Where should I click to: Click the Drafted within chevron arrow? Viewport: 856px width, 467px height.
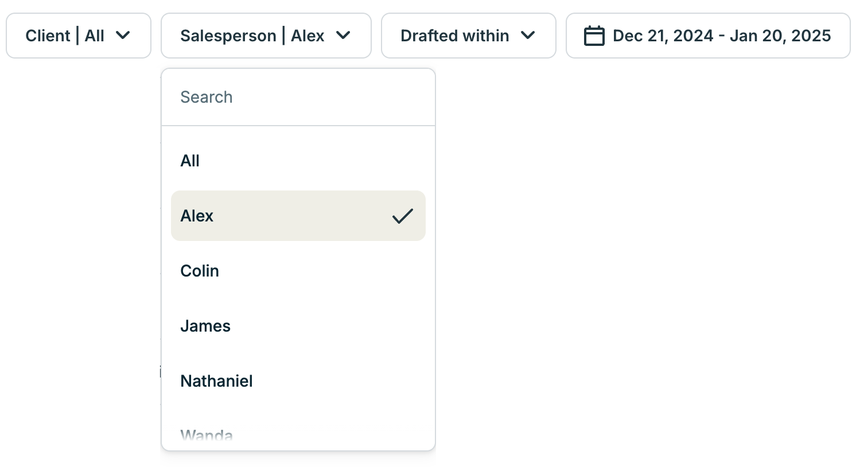[528, 36]
